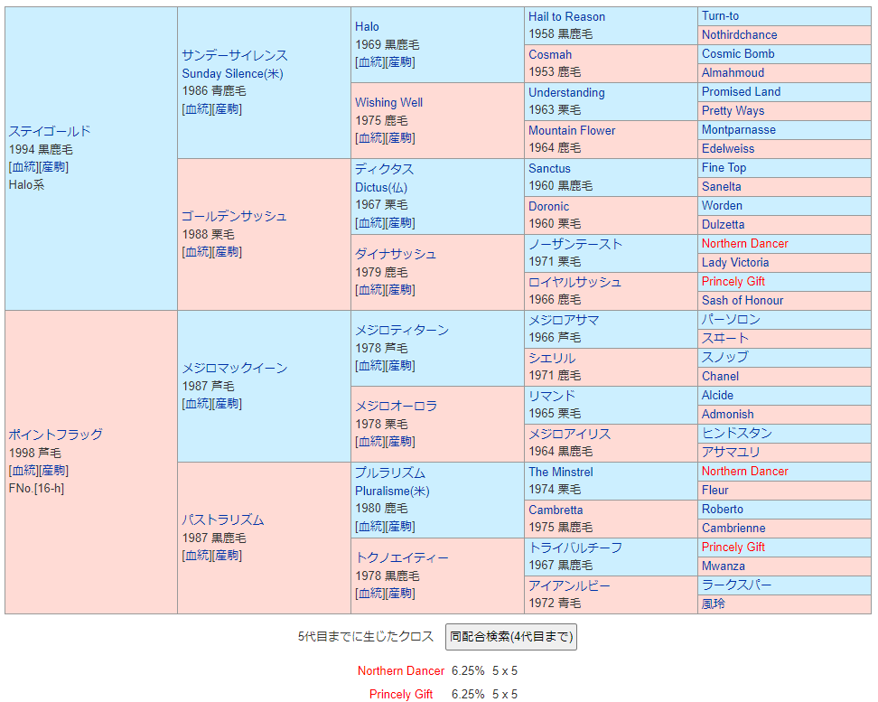Select the Wishing Well entry

coord(388,102)
